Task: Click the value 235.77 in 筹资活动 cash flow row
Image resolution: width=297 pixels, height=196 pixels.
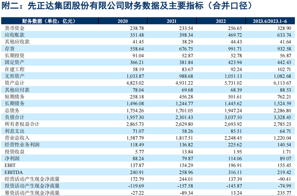Action: (x=284, y=193)
